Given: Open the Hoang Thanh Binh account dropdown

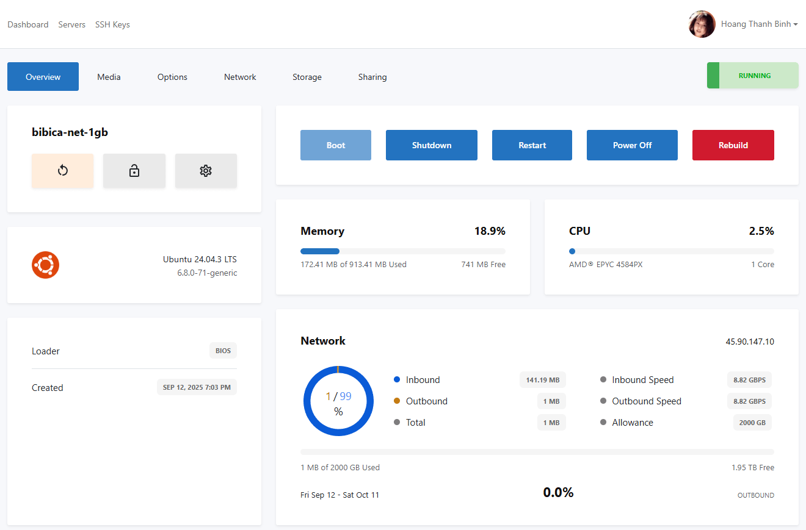Looking at the screenshot, I should click(760, 24).
